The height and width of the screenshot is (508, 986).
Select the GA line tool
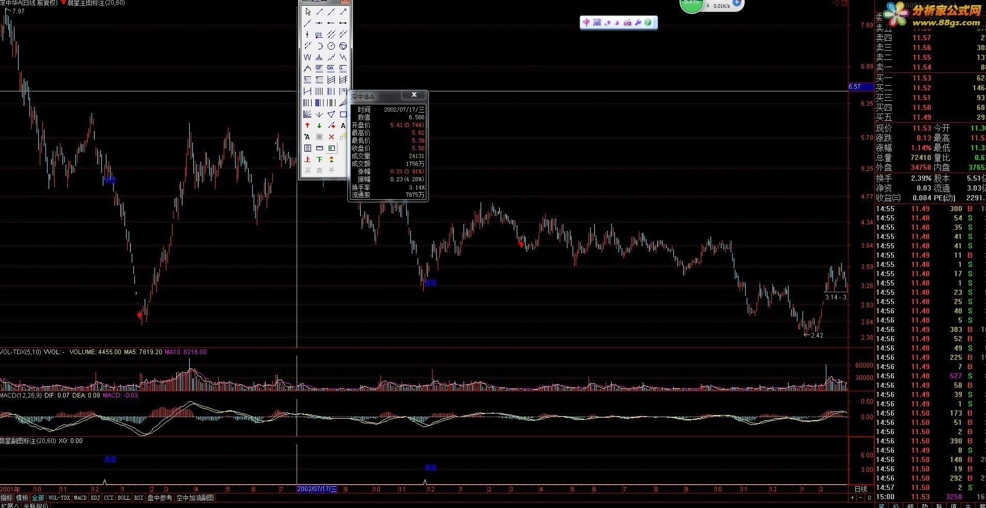click(x=331, y=68)
